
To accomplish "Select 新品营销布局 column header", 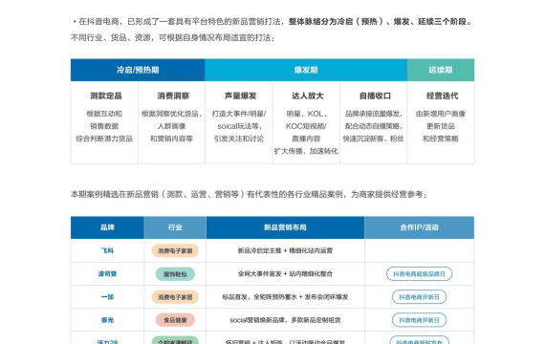I will point(285,227).
